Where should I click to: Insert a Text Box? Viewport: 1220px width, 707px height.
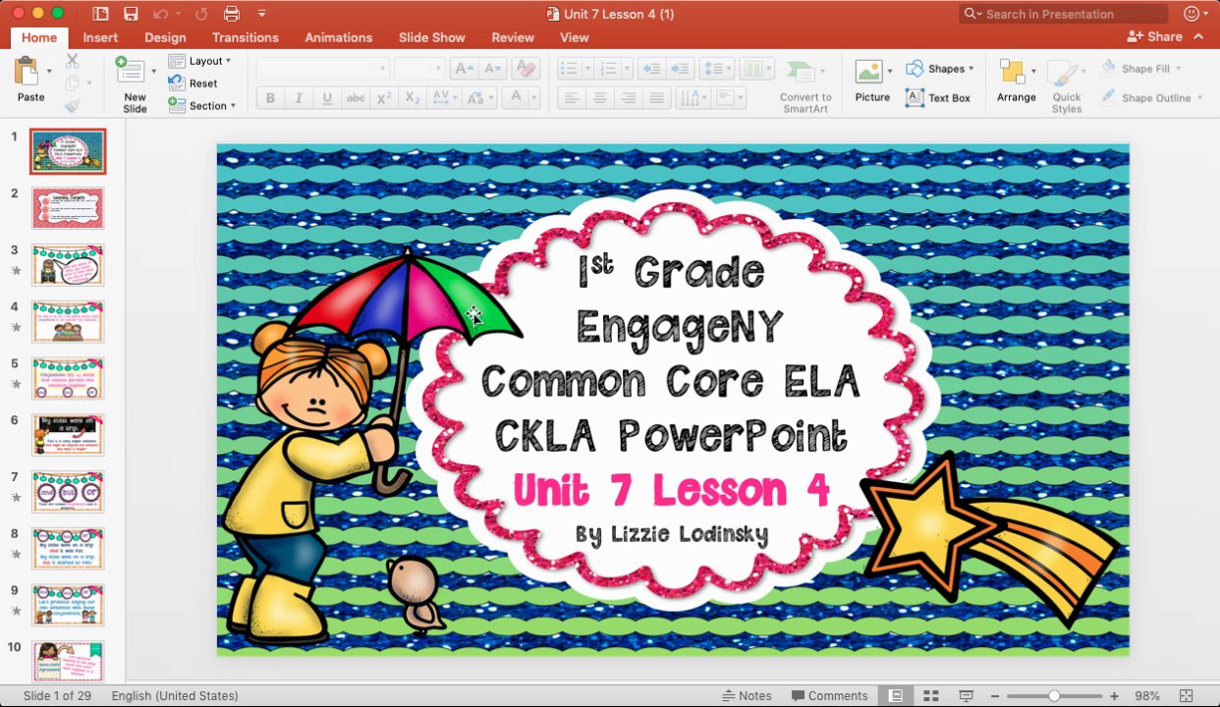coord(938,98)
